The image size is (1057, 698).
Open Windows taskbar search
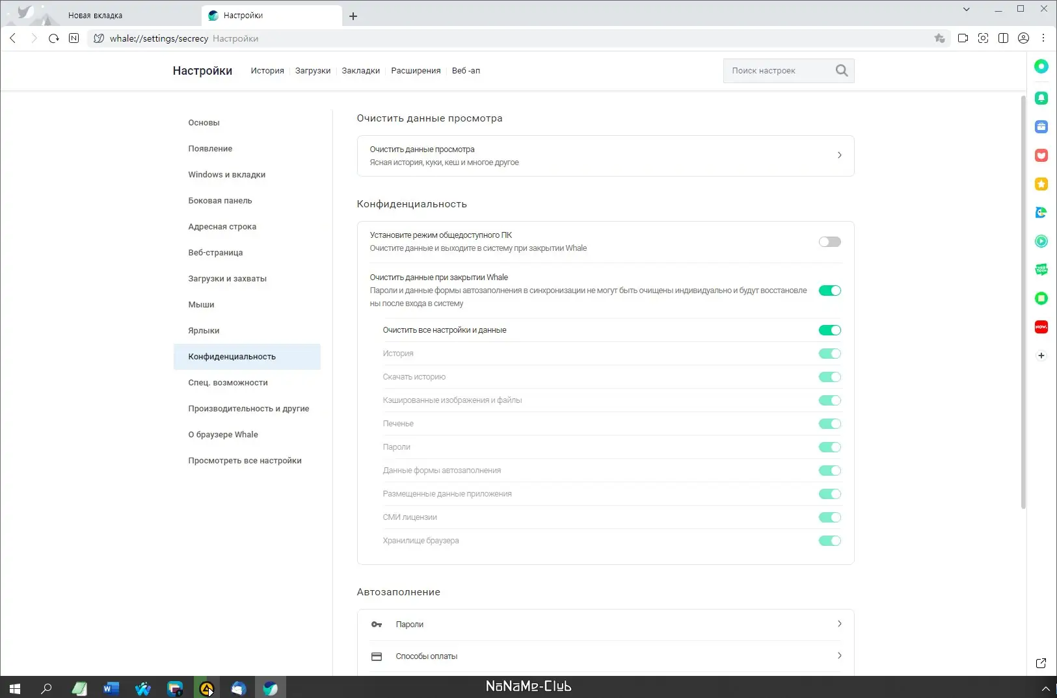[46, 688]
